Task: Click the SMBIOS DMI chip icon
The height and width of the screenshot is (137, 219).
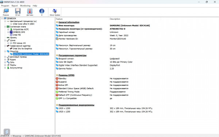Action: pyautogui.click(x=11, y=32)
